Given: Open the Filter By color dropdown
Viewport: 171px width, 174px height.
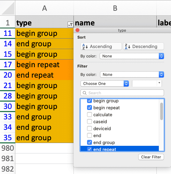Looking at the screenshot, I should tap(132, 74).
